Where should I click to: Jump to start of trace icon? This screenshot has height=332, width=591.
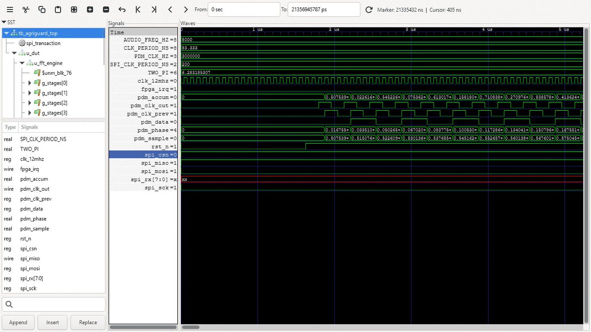click(x=138, y=9)
